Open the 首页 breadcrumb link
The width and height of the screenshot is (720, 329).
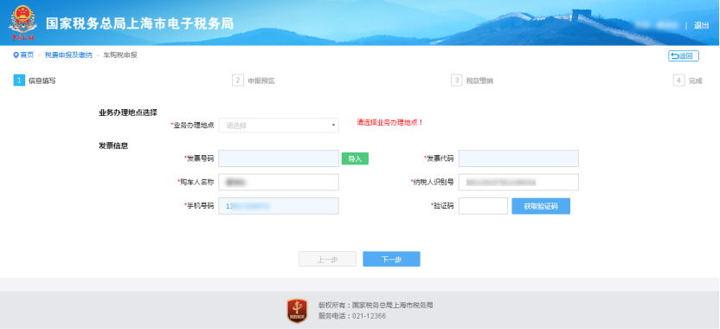27,55
